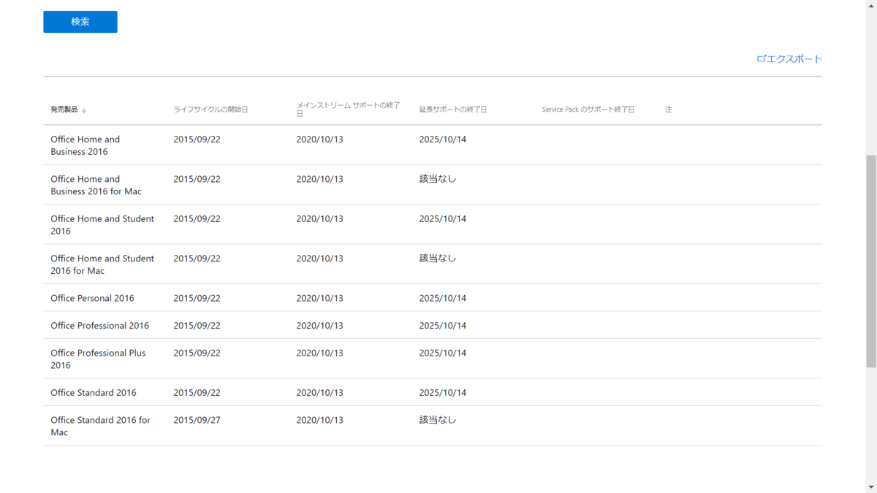This screenshot has height=493, width=877.
Task: Click the blue 検索 search button
Action: coord(80,22)
